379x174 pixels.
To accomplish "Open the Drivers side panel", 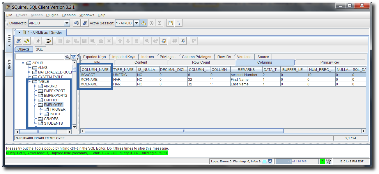I will 9,65.
